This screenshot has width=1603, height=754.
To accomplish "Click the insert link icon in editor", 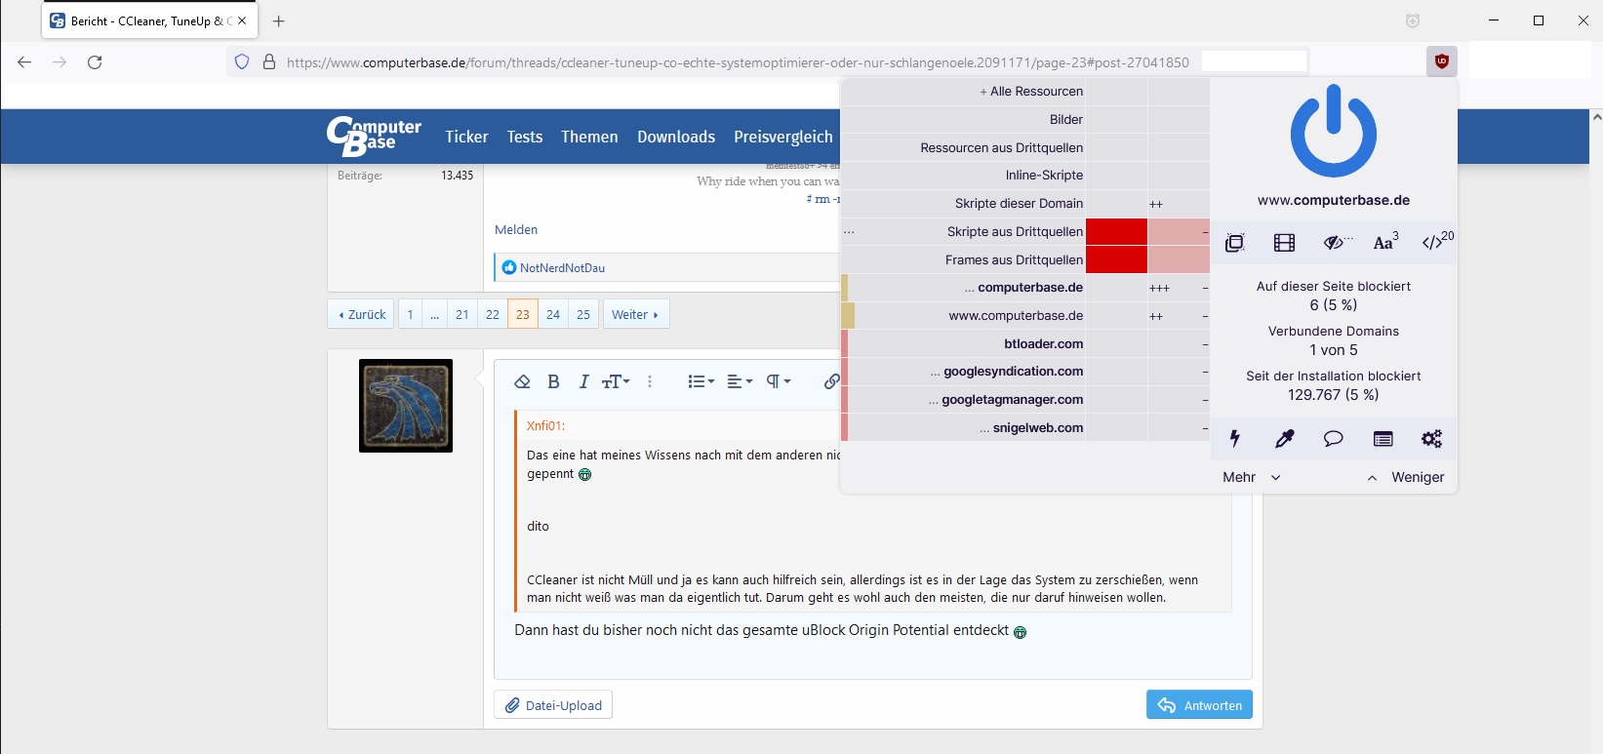I will coord(831,381).
